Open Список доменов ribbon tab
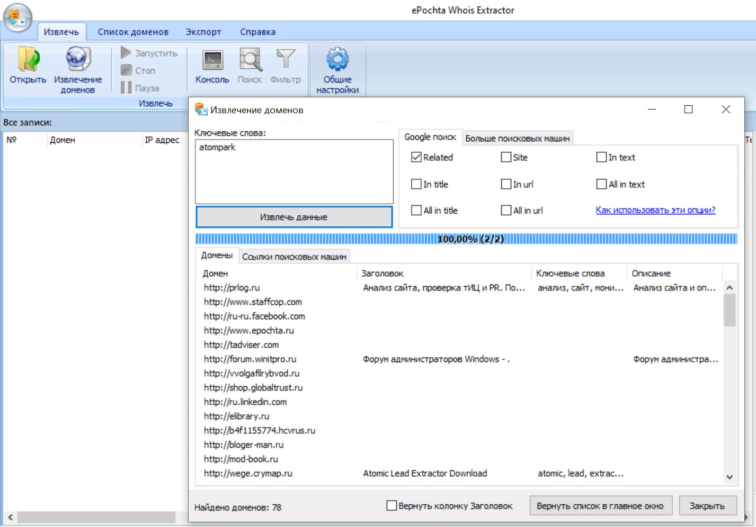This screenshot has width=756, height=527. point(133,32)
